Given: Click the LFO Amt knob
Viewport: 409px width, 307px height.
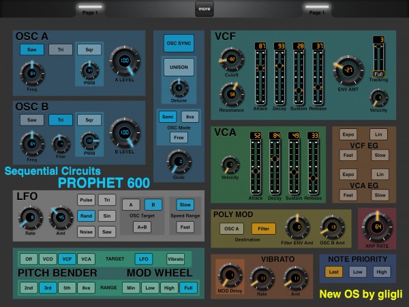Looking at the screenshot, I should (x=61, y=218).
